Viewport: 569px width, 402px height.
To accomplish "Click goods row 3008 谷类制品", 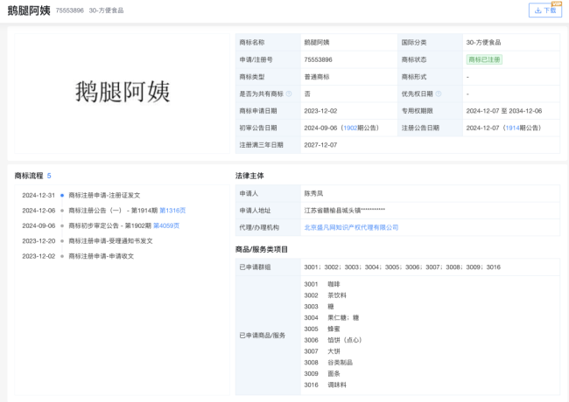I will point(328,363).
